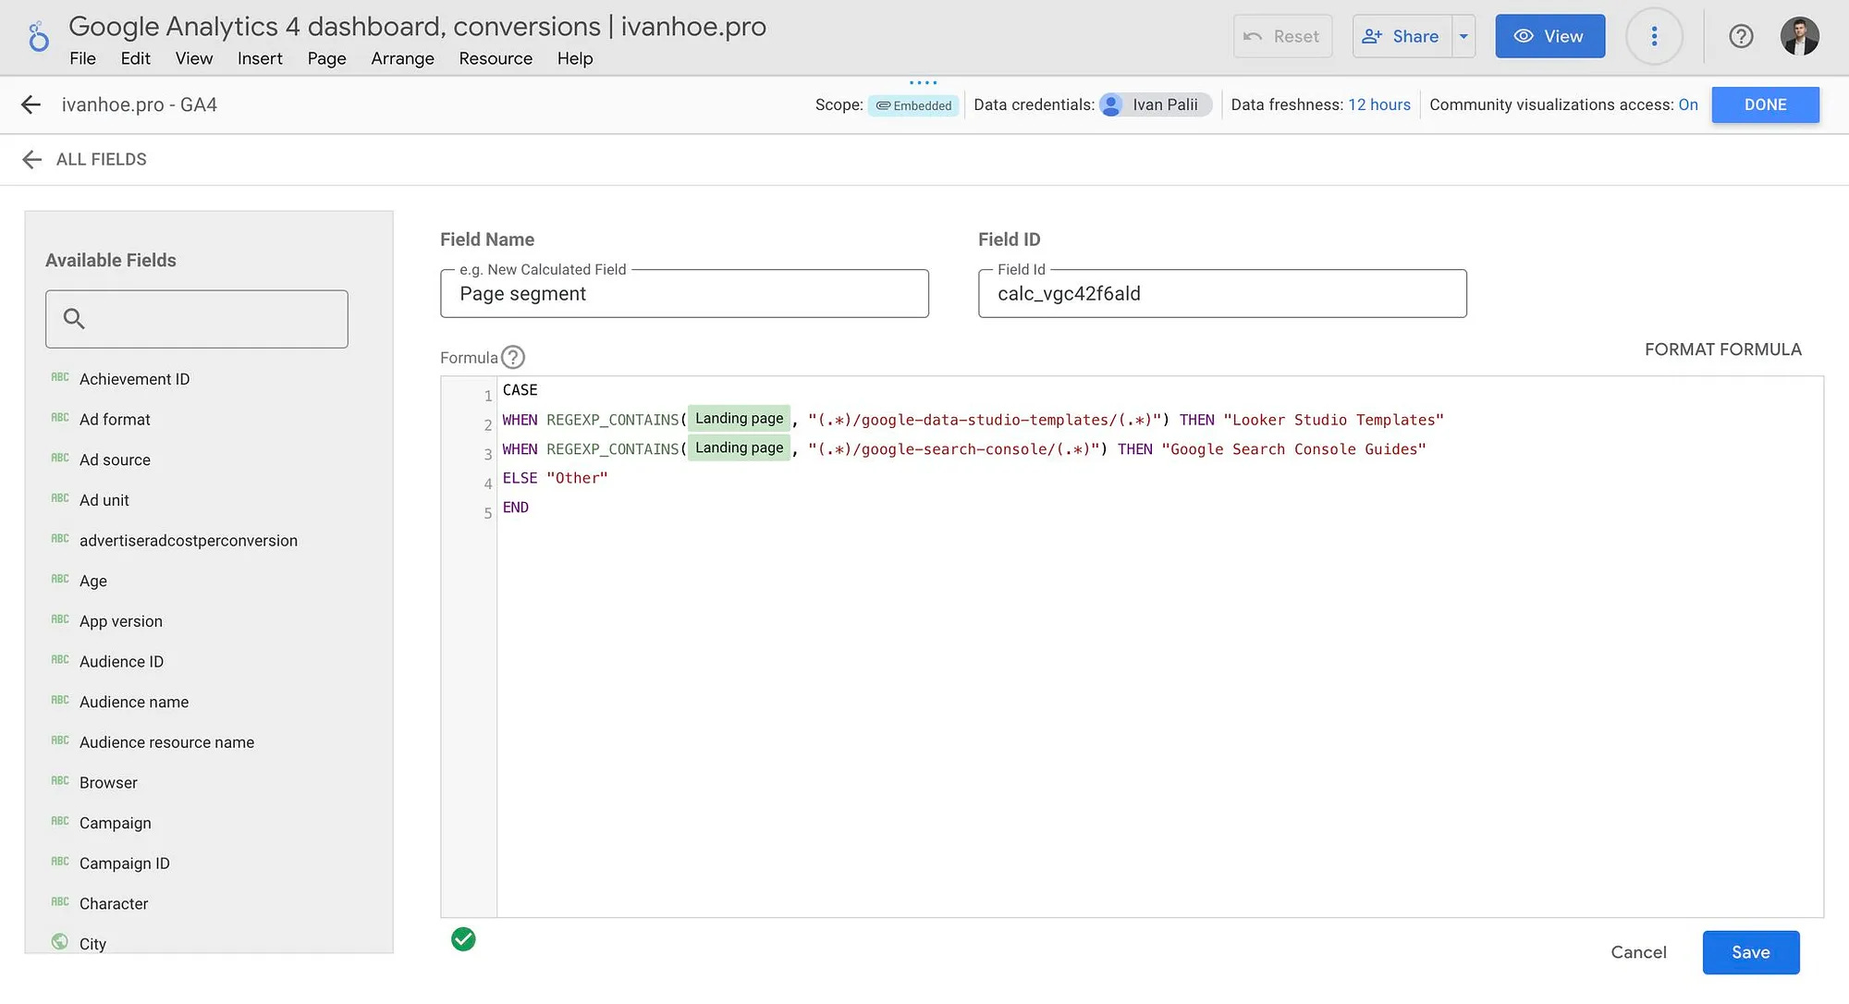Click the blue DONE button

coord(1765,104)
